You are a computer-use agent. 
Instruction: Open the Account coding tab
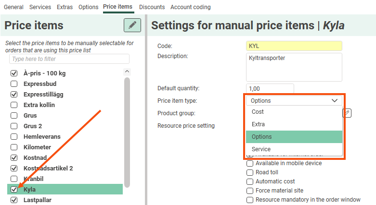point(190,7)
